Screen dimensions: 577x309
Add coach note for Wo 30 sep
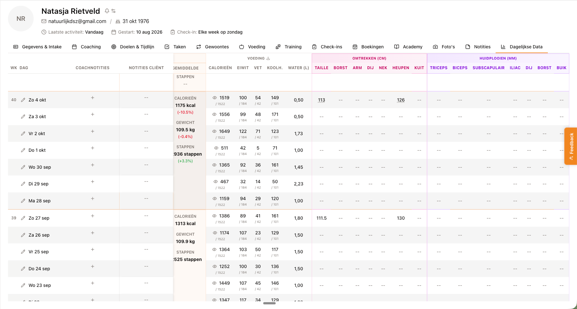(93, 165)
